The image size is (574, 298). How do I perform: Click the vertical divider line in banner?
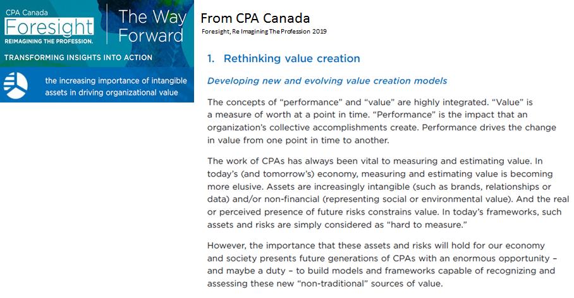107,24
